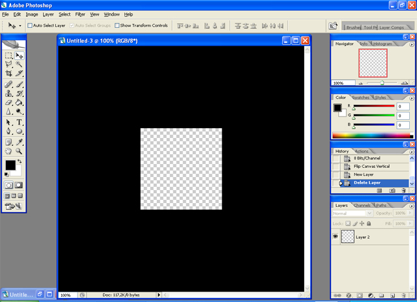This screenshot has width=417, height=302.
Task: Select the Eyedropper tool
Action: [19, 142]
